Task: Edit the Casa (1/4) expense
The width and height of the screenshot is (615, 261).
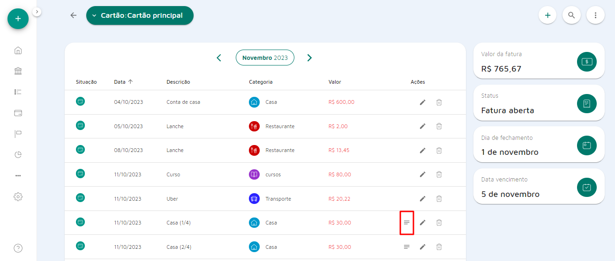Action: (x=422, y=223)
